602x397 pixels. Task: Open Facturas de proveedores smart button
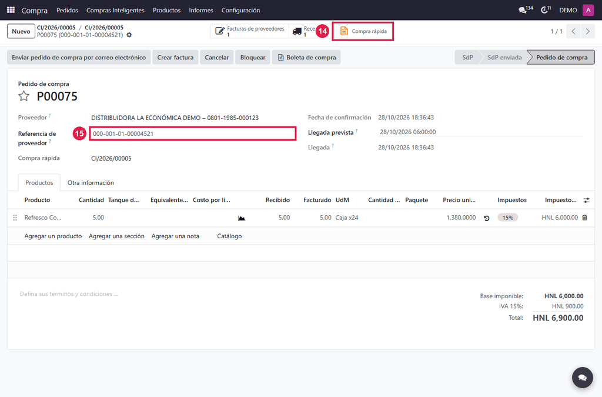[x=249, y=32]
